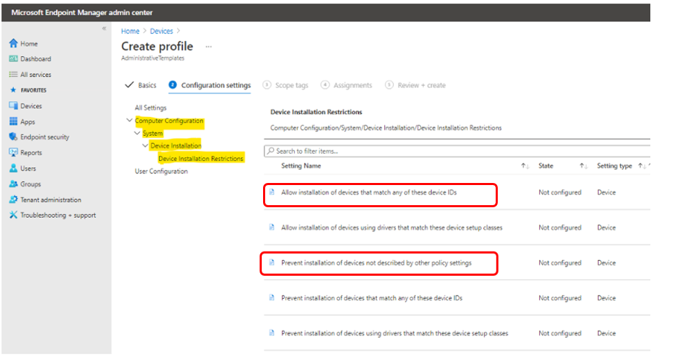Click the Tenant administration icon
This screenshot has height=359, width=675.
(x=13, y=199)
